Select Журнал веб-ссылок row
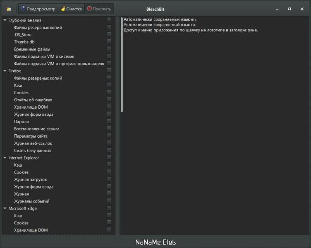This screenshot has width=311, height=248. pos(33,143)
